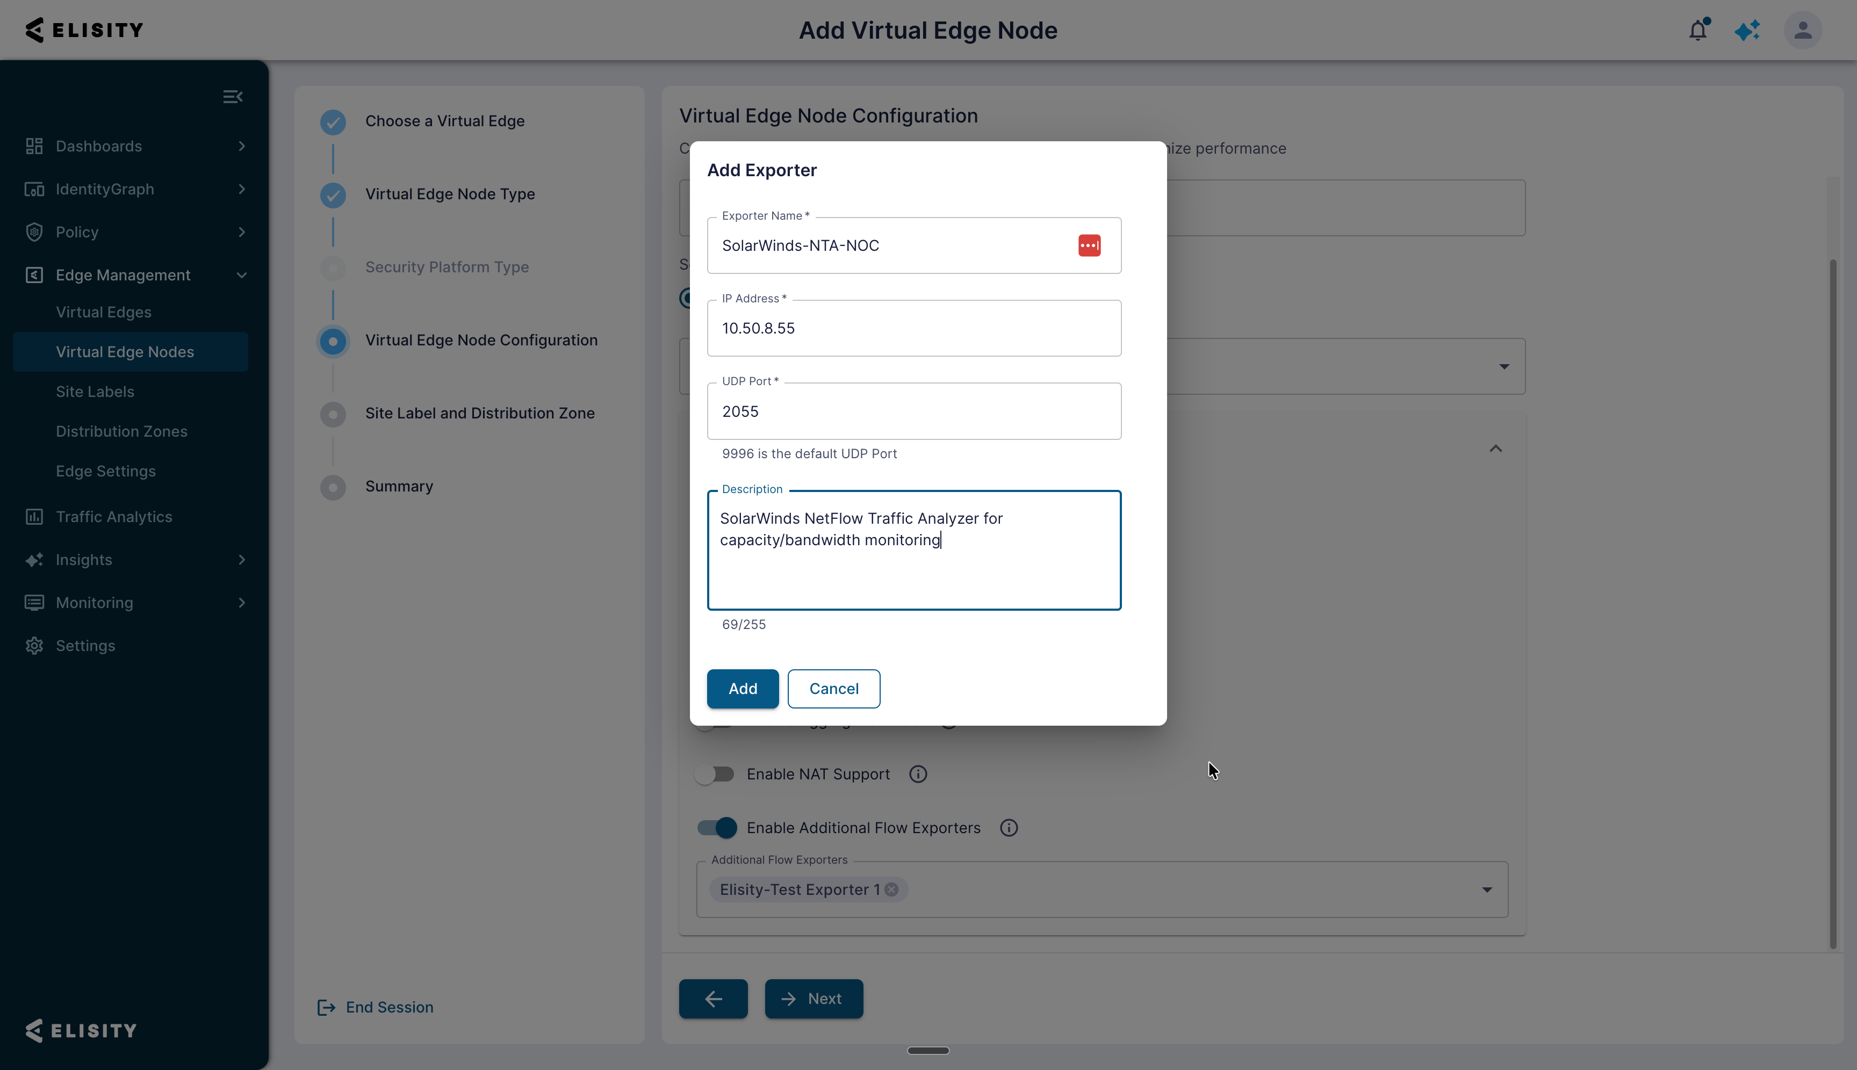The width and height of the screenshot is (1857, 1070).
Task: Expand the Policy chevron
Action: click(x=242, y=232)
